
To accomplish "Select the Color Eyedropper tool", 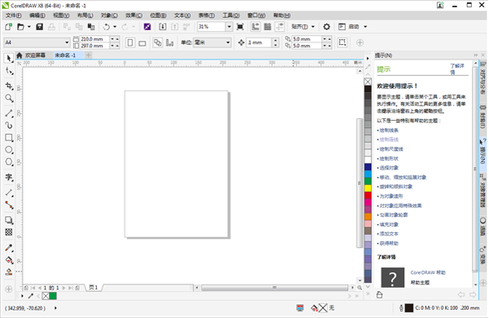I will tap(9, 248).
